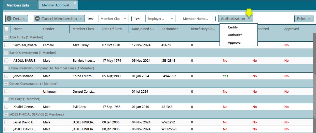Collapse the JADES FINICIAL SERVICE group
Viewport: 316px width, 133px height.
6,114
